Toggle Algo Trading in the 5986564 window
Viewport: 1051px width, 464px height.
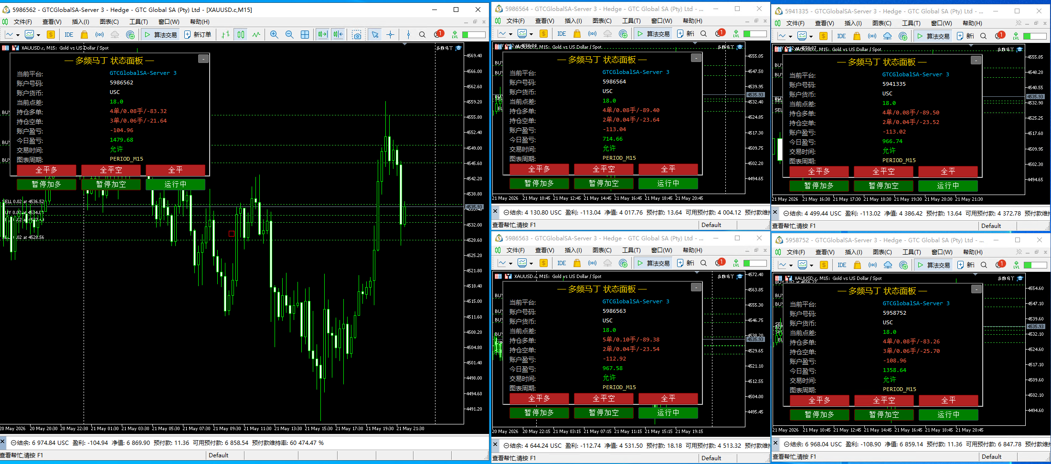point(653,34)
